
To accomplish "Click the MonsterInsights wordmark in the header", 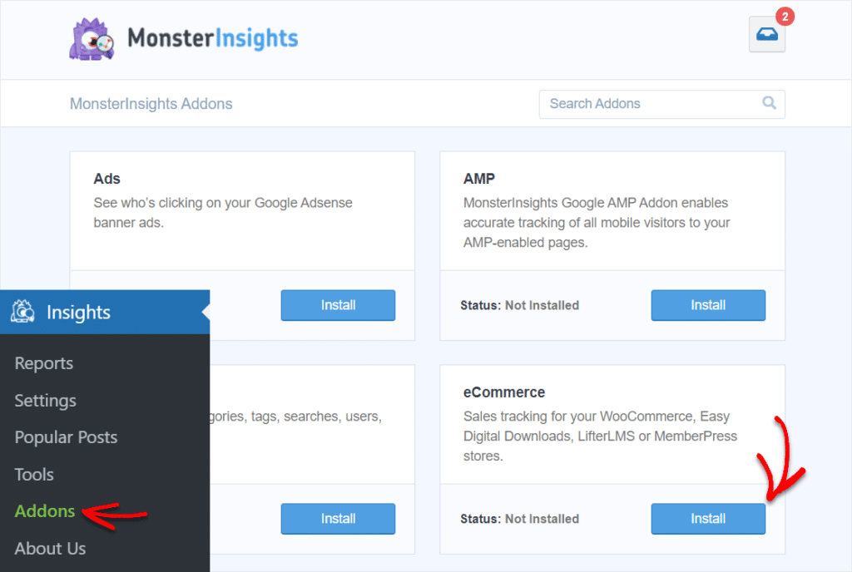I will (x=212, y=38).
